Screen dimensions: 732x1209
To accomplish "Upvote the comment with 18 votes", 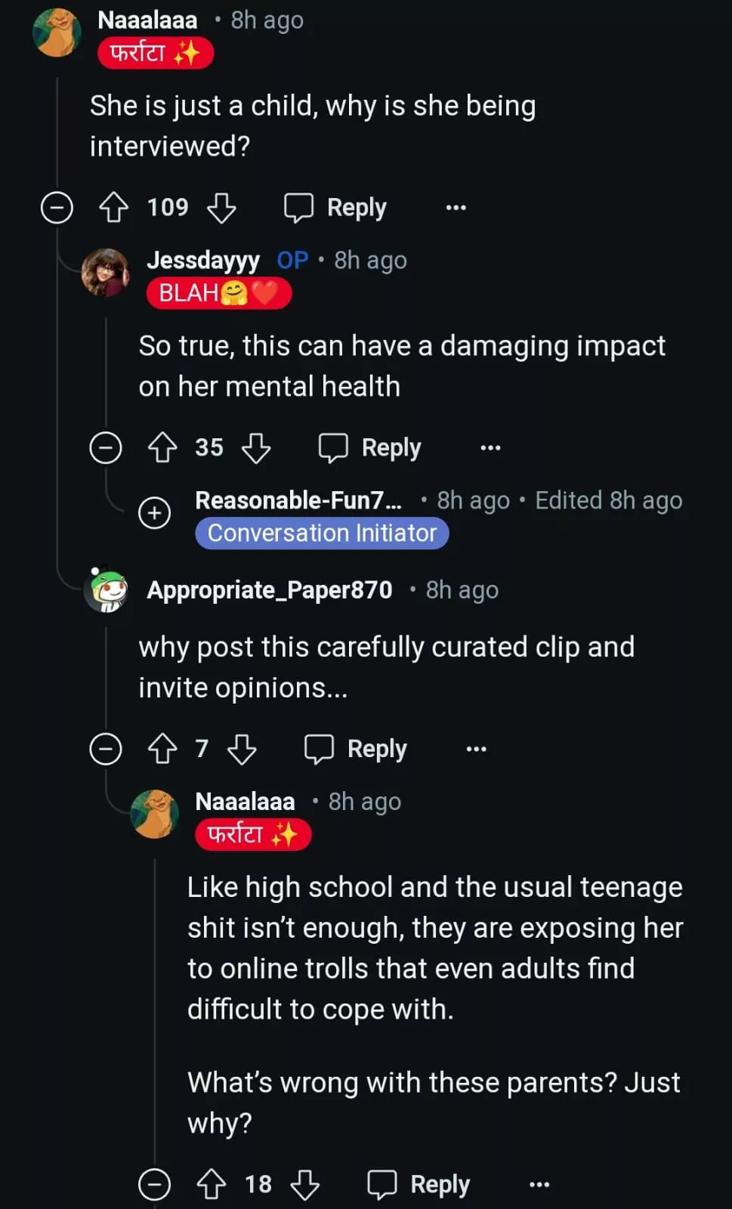I will [x=212, y=1184].
